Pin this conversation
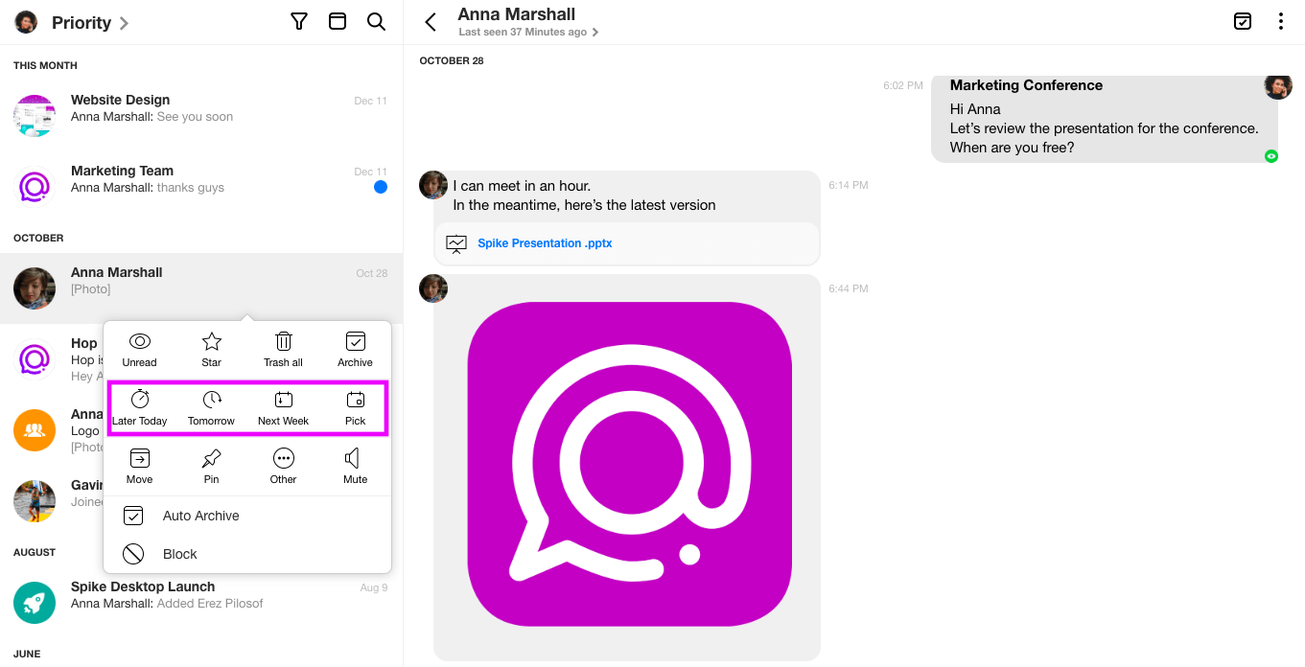1305x667 pixels. tap(212, 467)
